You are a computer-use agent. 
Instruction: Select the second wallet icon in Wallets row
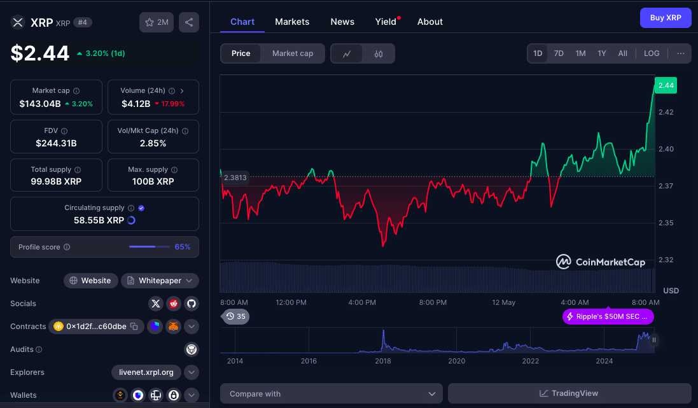coord(138,395)
